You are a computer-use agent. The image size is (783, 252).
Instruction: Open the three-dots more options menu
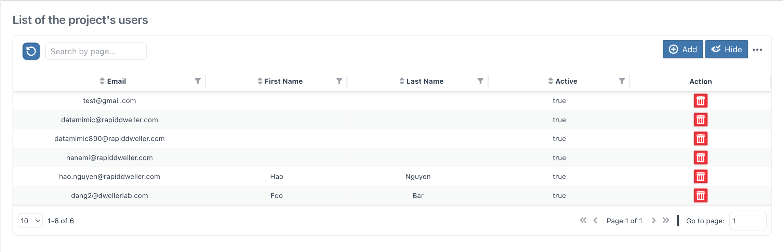point(757,50)
